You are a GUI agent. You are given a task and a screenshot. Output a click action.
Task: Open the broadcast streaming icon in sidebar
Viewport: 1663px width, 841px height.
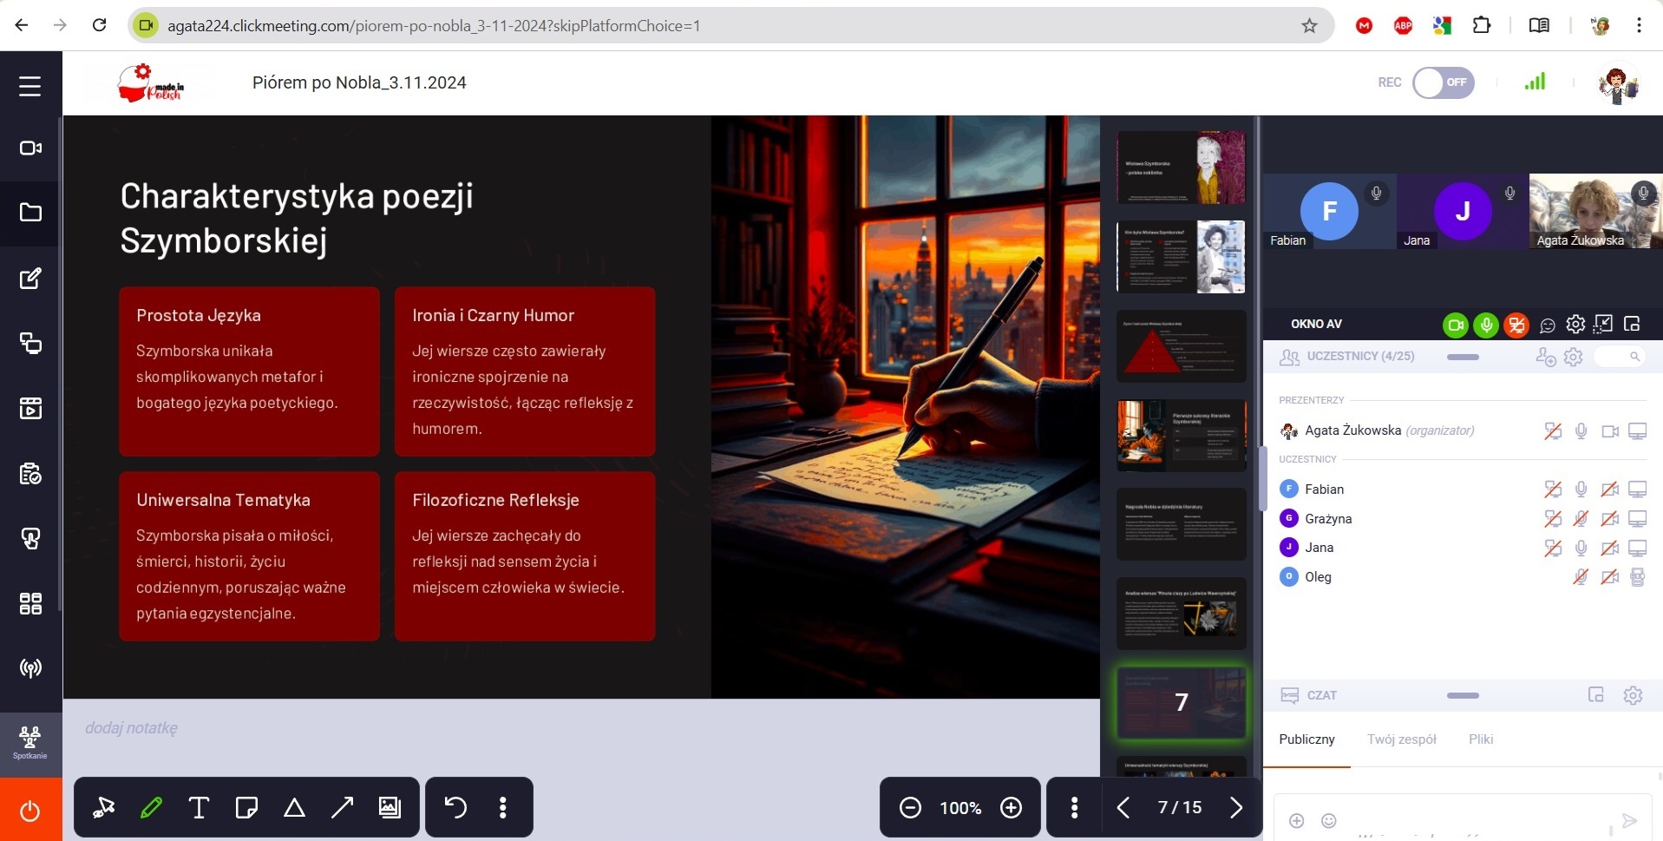tap(30, 668)
